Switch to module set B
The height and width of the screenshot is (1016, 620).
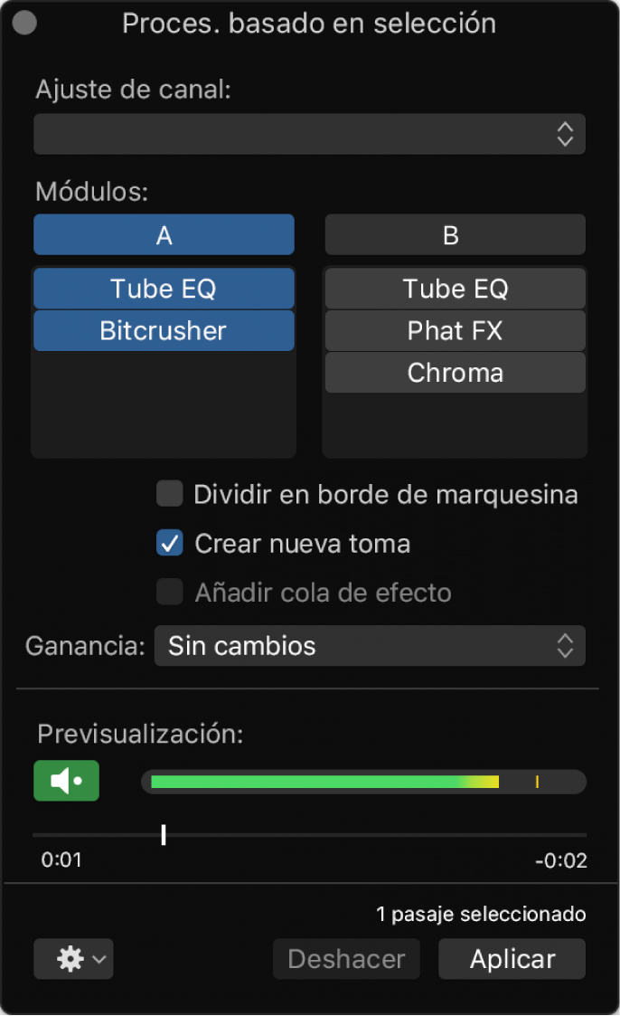[455, 235]
